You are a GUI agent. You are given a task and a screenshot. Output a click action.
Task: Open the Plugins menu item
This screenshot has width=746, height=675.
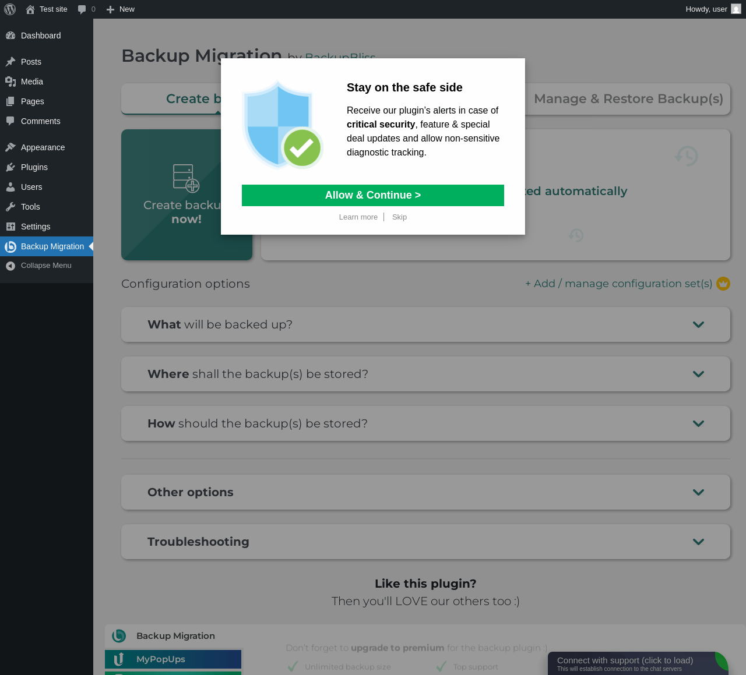tap(47, 167)
